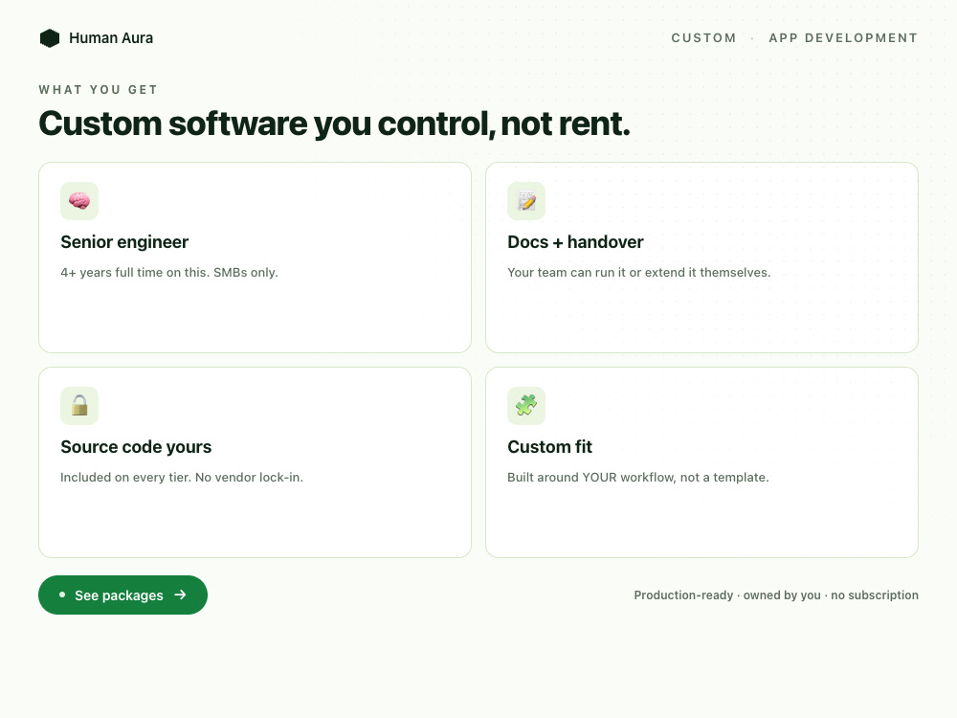Click the puzzle piece icon on Custom fit card
The width and height of the screenshot is (957, 718).
pyautogui.click(x=526, y=405)
